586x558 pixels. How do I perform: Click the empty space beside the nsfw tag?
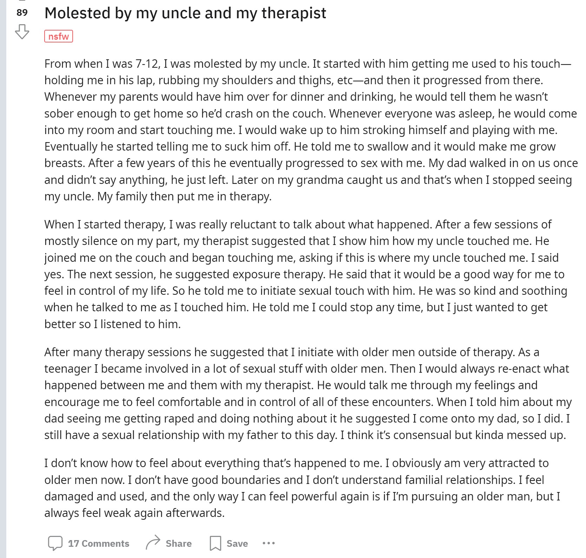[316, 36]
